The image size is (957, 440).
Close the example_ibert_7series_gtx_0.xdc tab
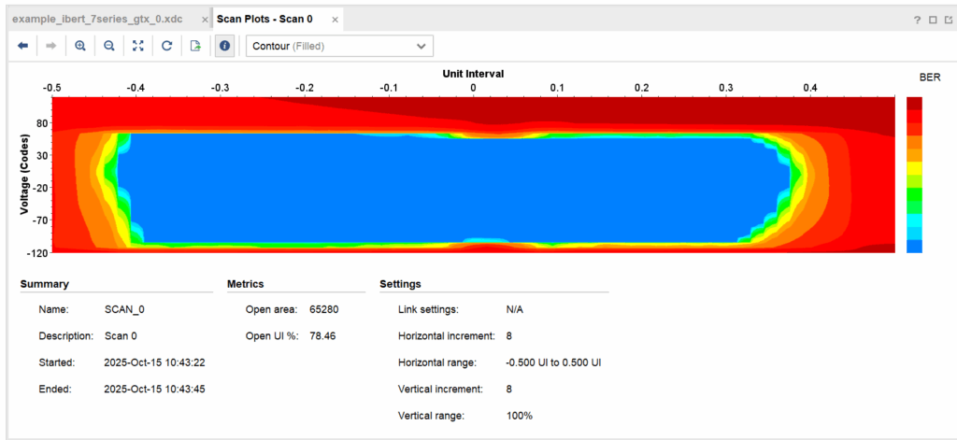click(205, 19)
